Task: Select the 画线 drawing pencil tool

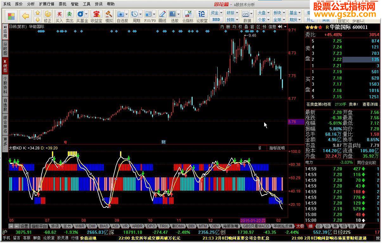Action: click(162, 16)
